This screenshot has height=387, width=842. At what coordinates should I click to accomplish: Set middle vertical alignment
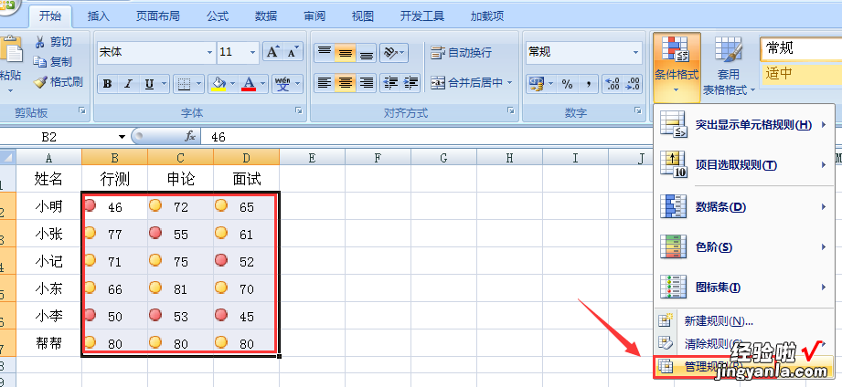click(346, 52)
